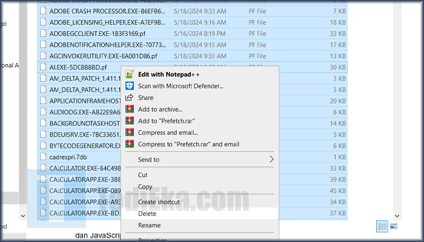Click PF File type for AGCINVOKERUTILITY row

click(x=257, y=56)
